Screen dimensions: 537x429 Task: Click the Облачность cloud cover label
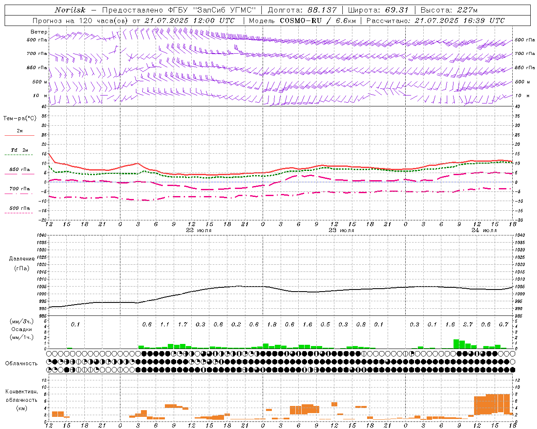click(x=21, y=364)
